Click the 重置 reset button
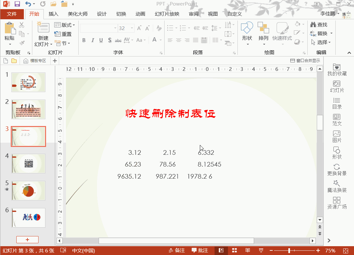Image resolution: width=354 pixels, height=255 pixels. click(63, 34)
